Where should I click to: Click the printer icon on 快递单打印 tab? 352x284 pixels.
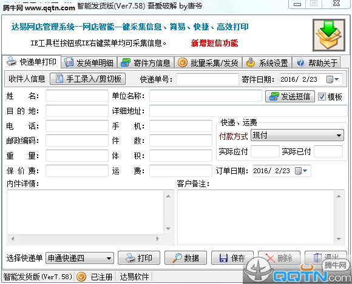click(12, 61)
